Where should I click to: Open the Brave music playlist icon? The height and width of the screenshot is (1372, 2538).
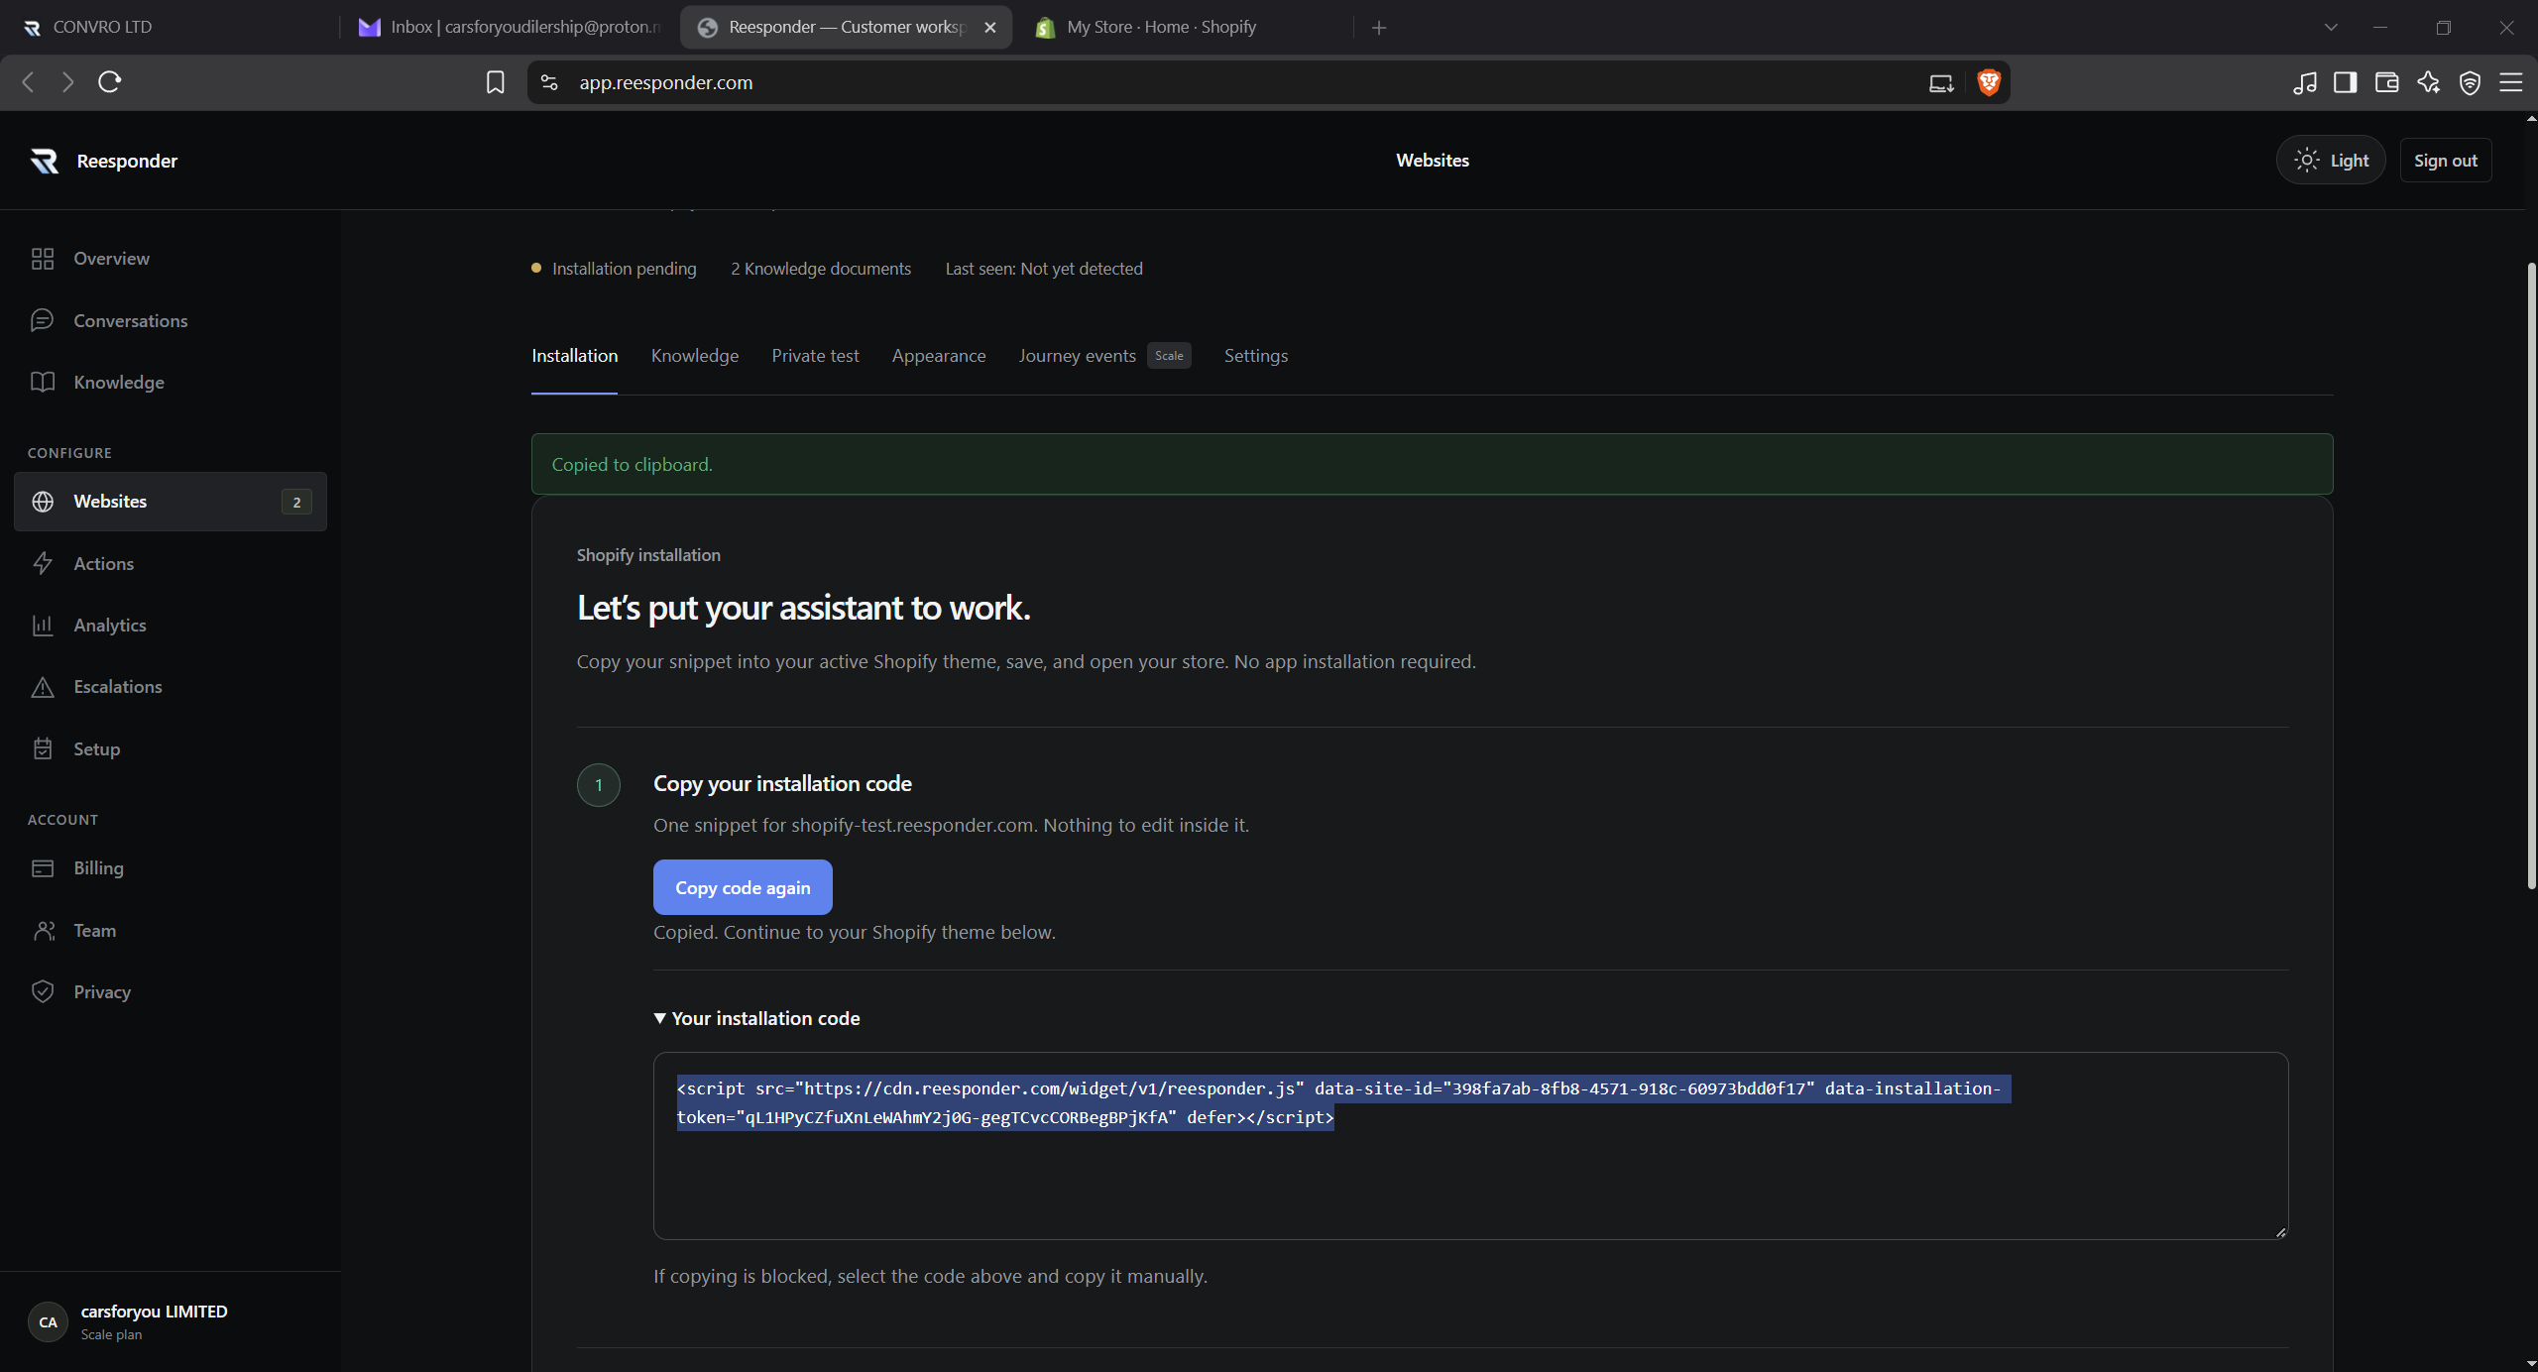[2305, 82]
